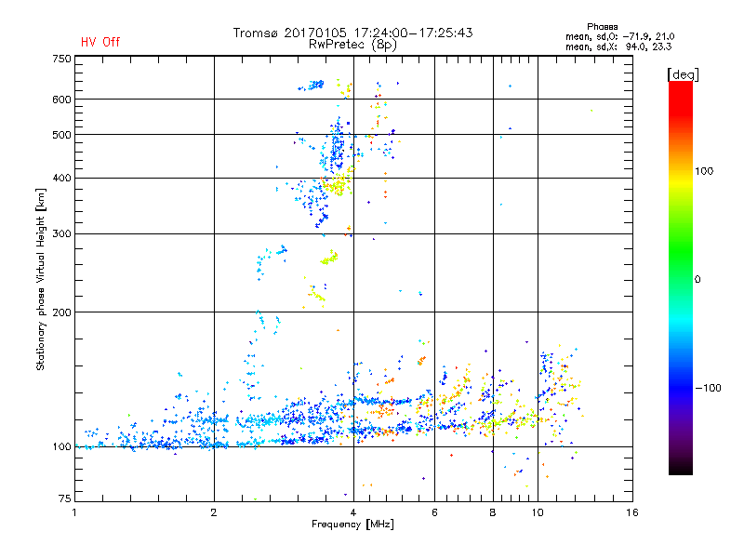This screenshot has height=558, width=744.
Task: Click the red HV Off label
Action: [x=100, y=42]
